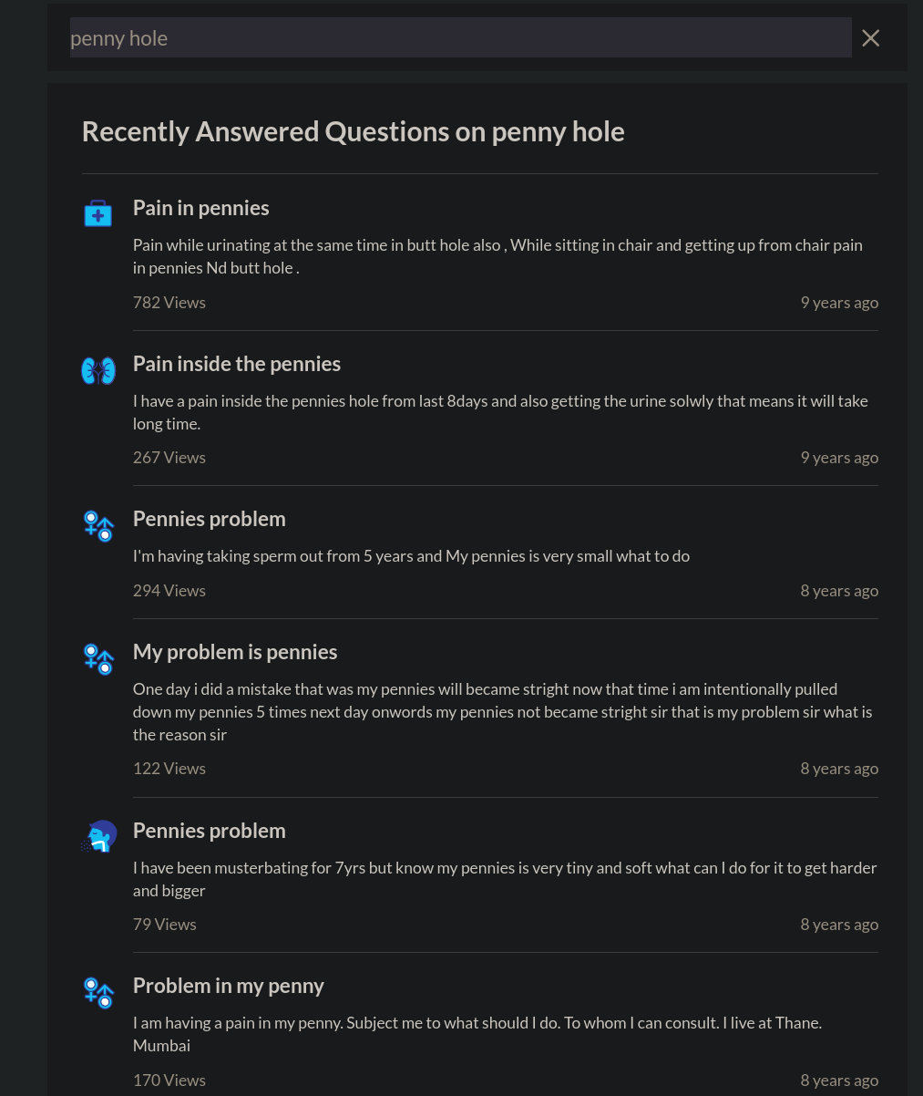Click the Recently Answered Questions heading

354,131
